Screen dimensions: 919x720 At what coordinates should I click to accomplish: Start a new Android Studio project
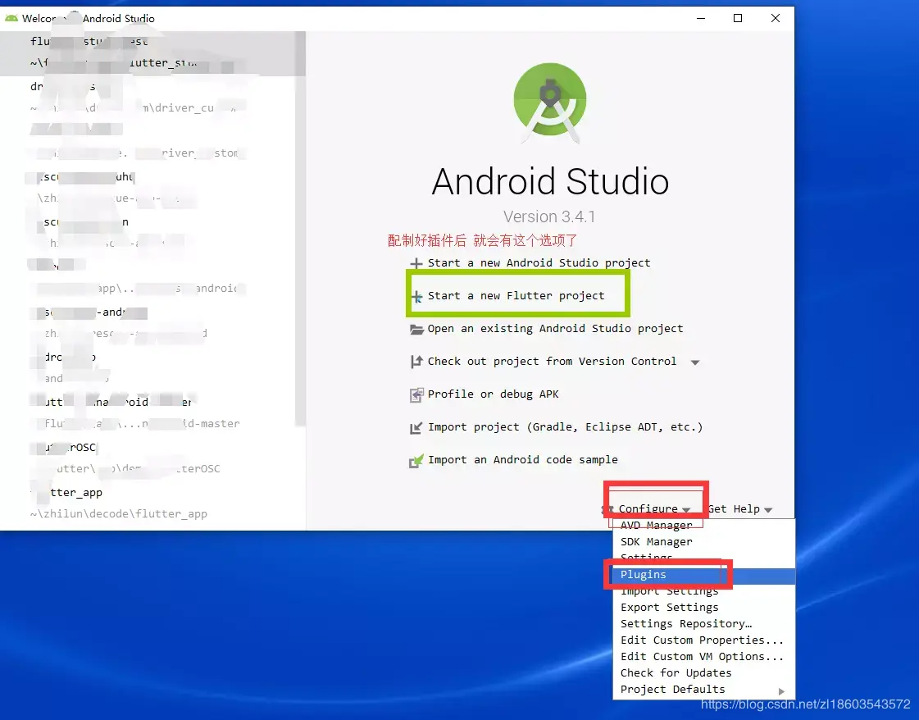pos(539,262)
